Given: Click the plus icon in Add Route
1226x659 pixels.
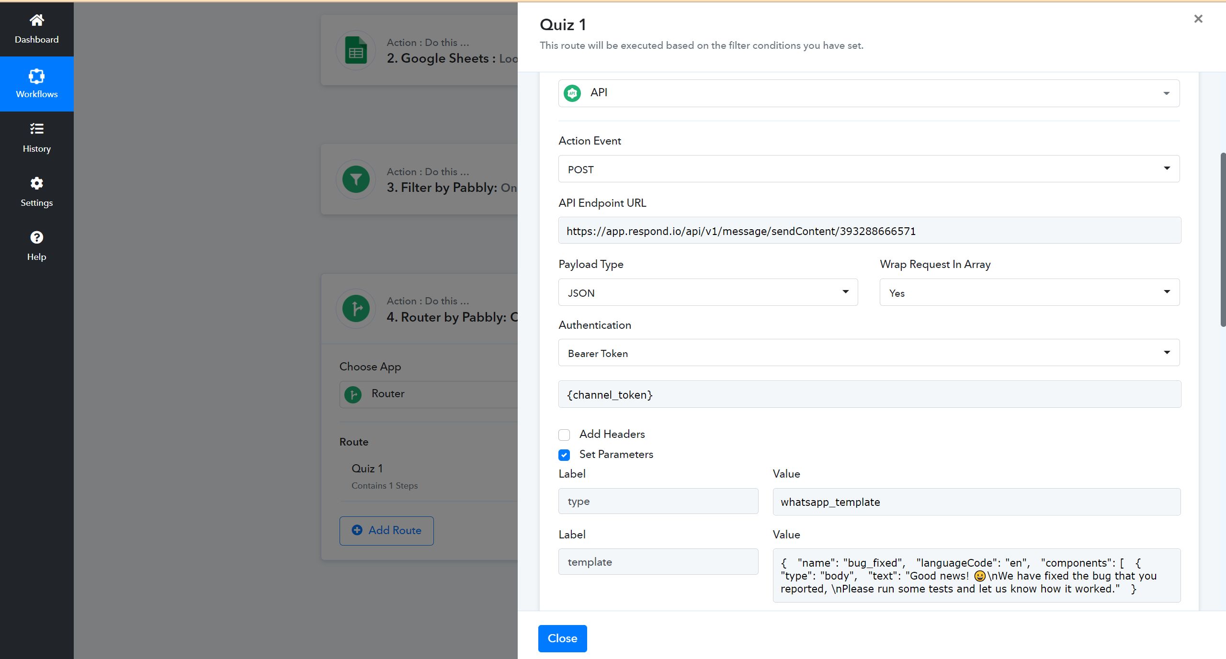Looking at the screenshot, I should pos(357,530).
